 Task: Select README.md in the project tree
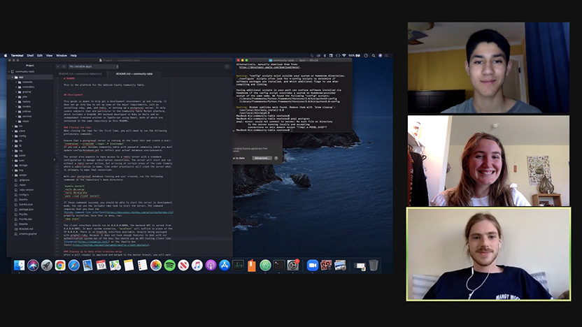[26, 228]
